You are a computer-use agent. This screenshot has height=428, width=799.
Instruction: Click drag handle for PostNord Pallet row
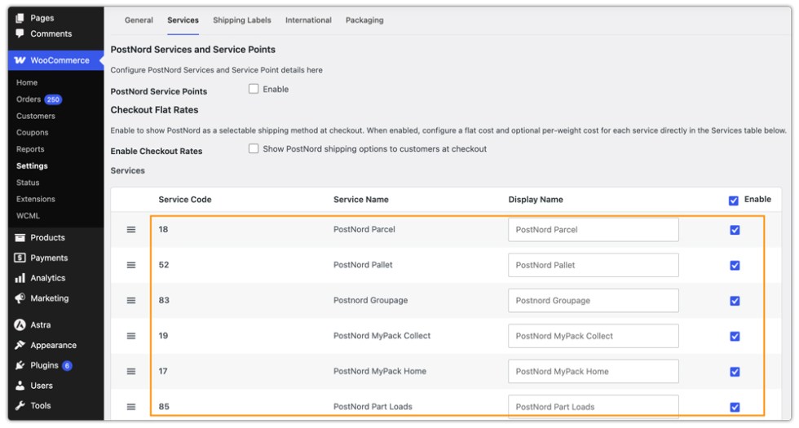click(x=131, y=265)
